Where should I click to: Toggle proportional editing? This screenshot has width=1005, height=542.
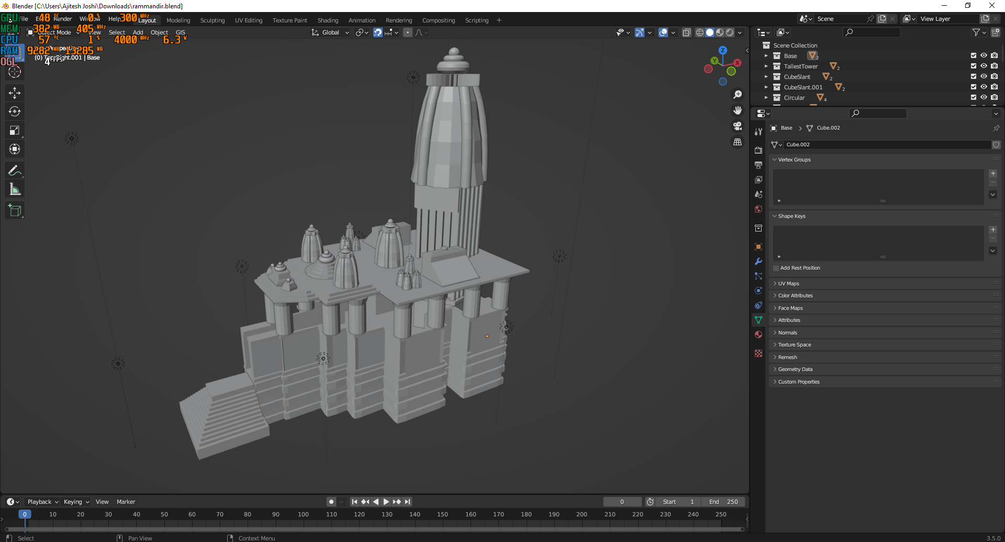(408, 32)
